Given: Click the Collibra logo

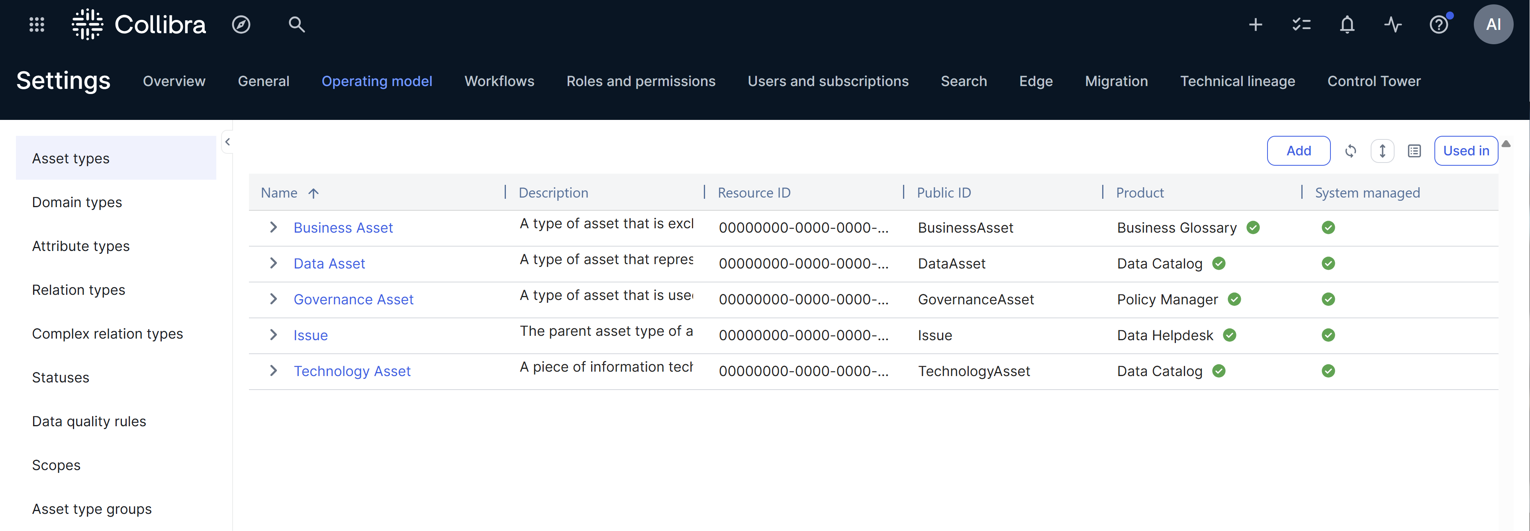Looking at the screenshot, I should 139,24.
